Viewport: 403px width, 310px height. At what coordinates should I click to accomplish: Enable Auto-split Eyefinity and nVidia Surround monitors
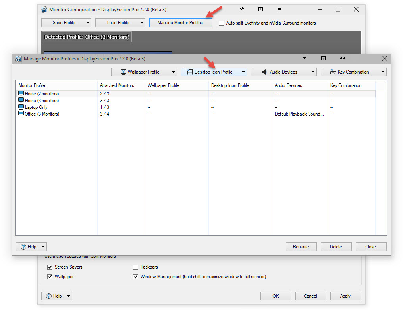click(x=222, y=23)
